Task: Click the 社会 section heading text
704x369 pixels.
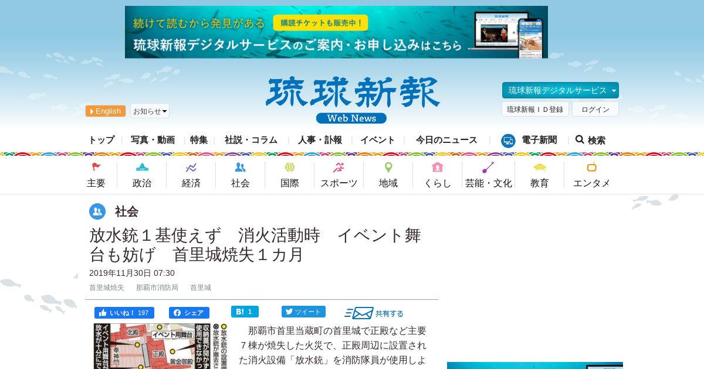Action: [127, 211]
